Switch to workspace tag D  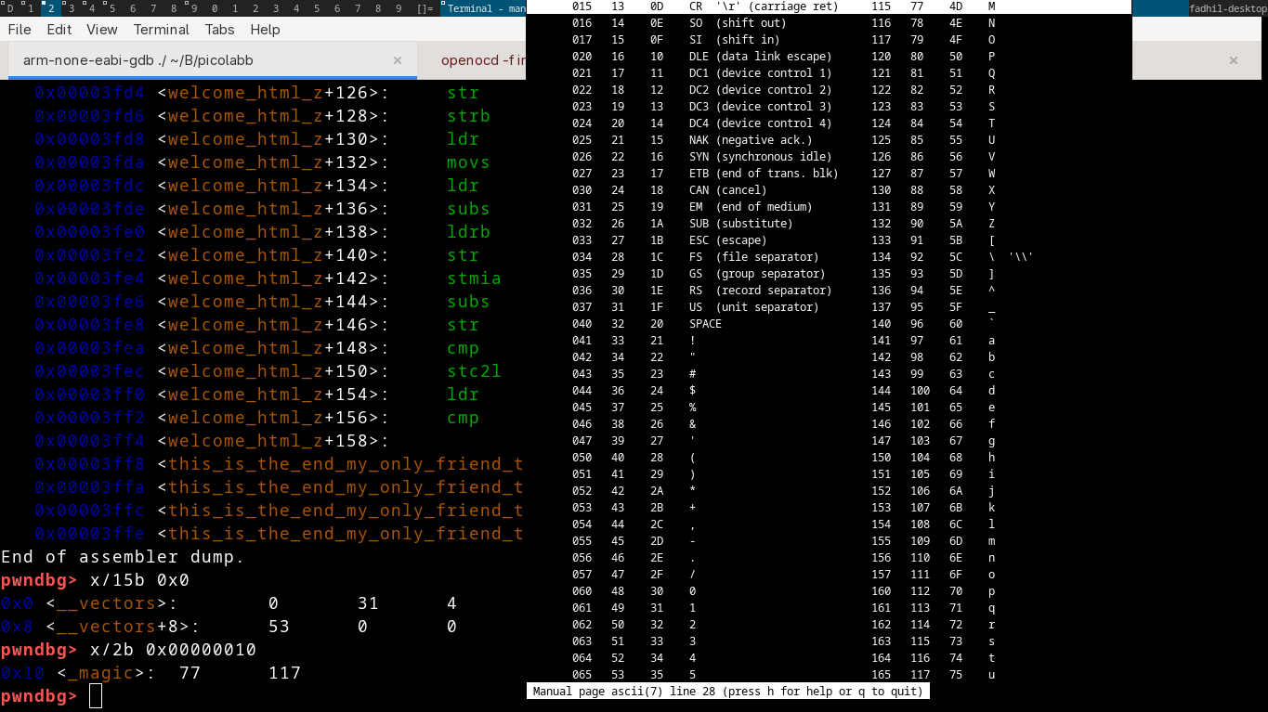pyautogui.click(x=10, y=8)
